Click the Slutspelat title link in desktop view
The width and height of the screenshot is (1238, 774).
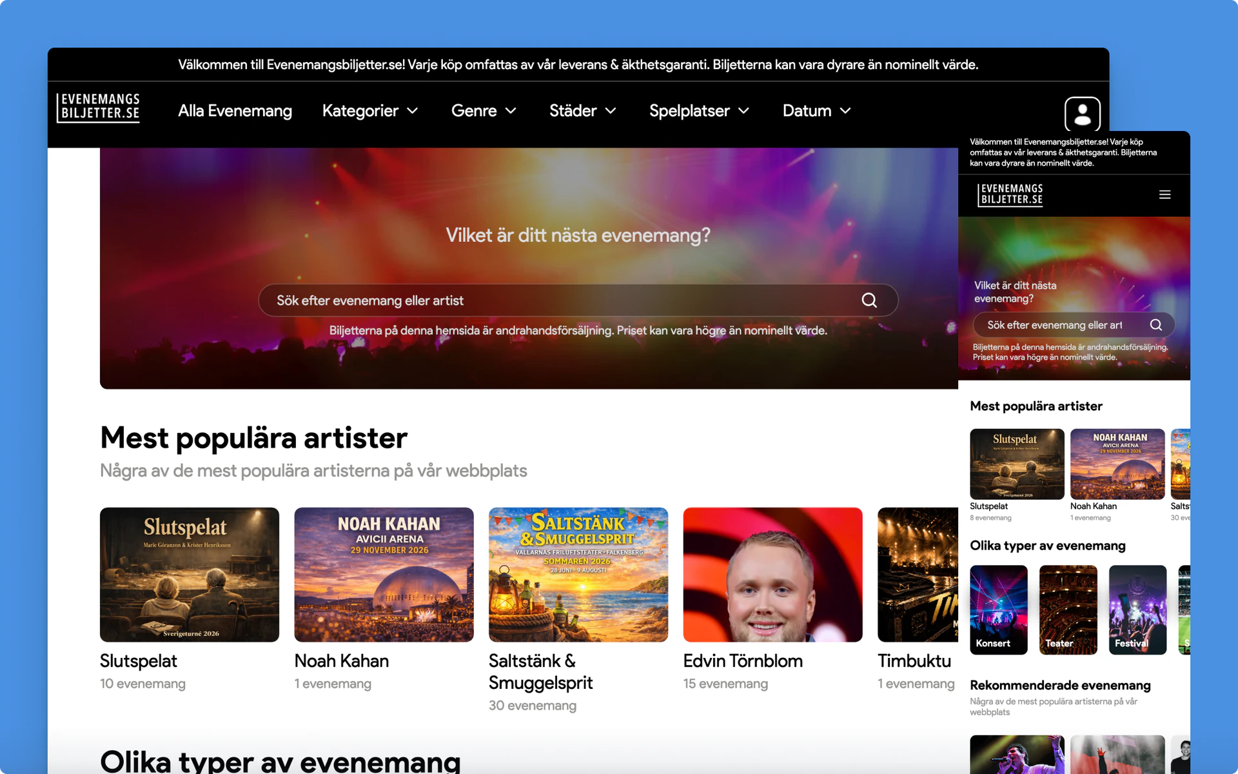tap(138, 661)
